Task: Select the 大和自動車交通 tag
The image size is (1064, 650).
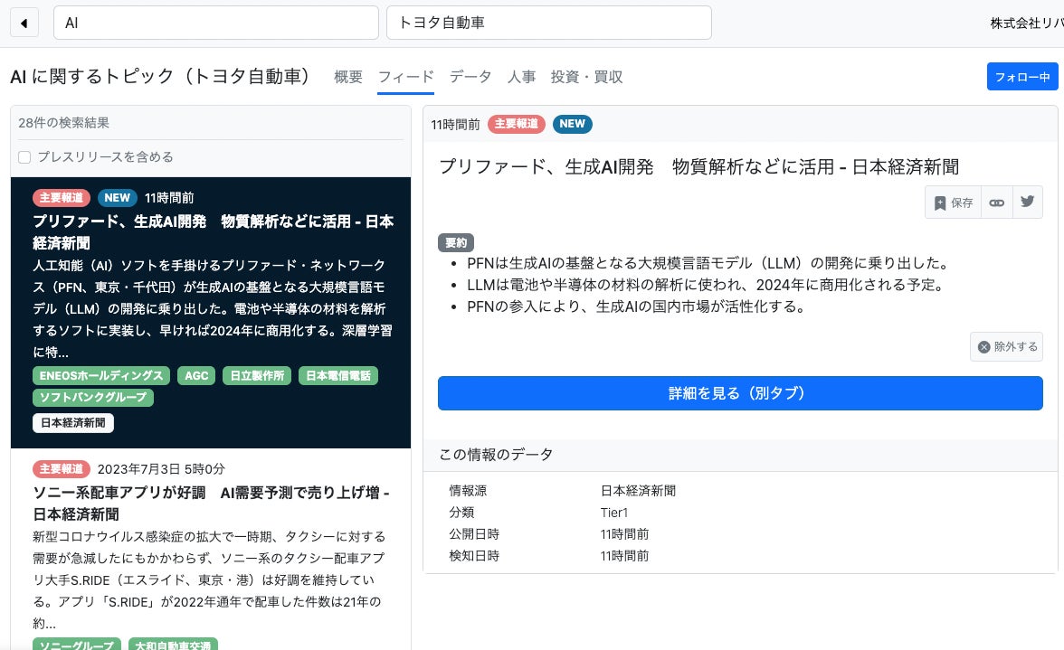Action: click(173, 645)
